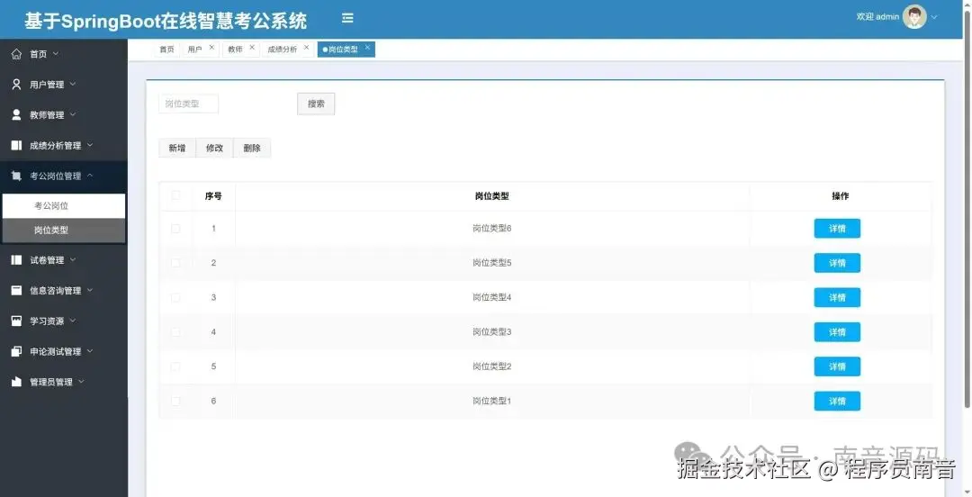Click the 试卷管理 sidebar icon

tap(17, 260)
